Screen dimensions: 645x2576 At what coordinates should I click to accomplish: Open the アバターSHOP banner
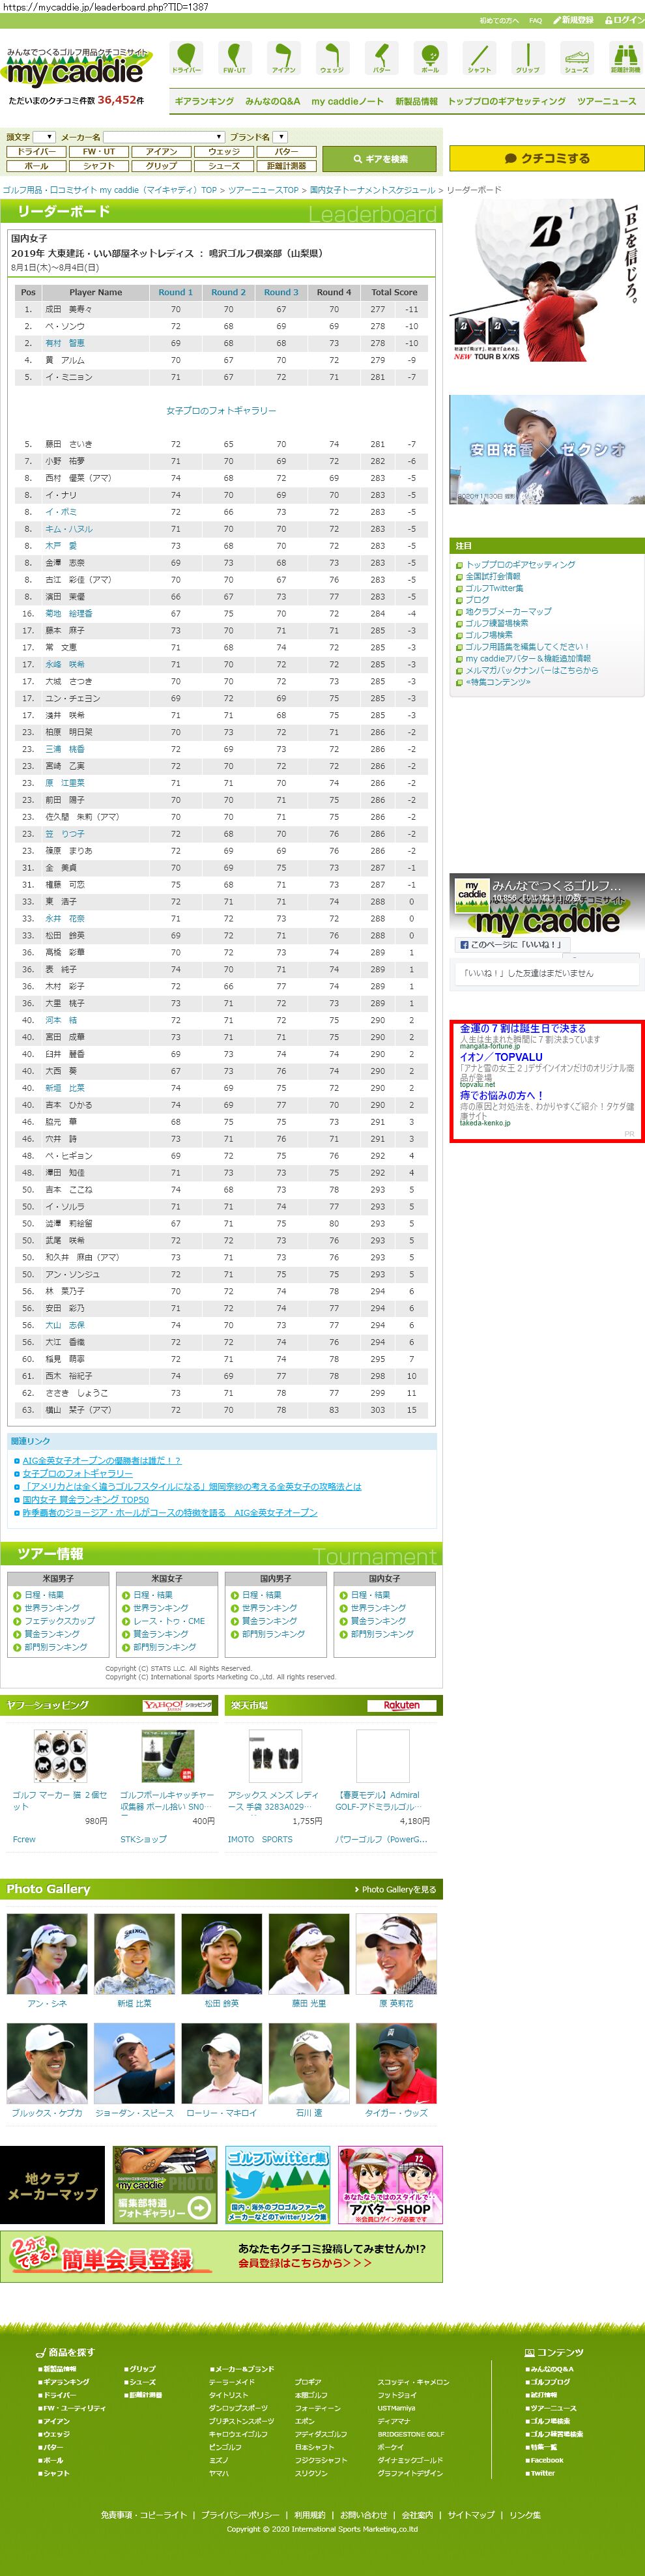pos(390,2184)
